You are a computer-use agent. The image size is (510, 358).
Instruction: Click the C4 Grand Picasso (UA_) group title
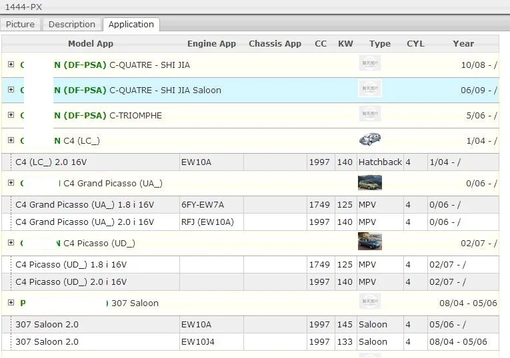(x=113, y=184)
